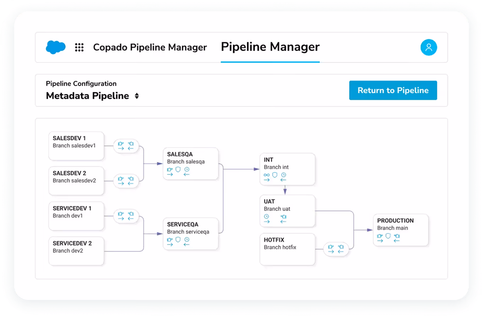Click the shield icon in SALESQA
483x317 pixels.
178,169
